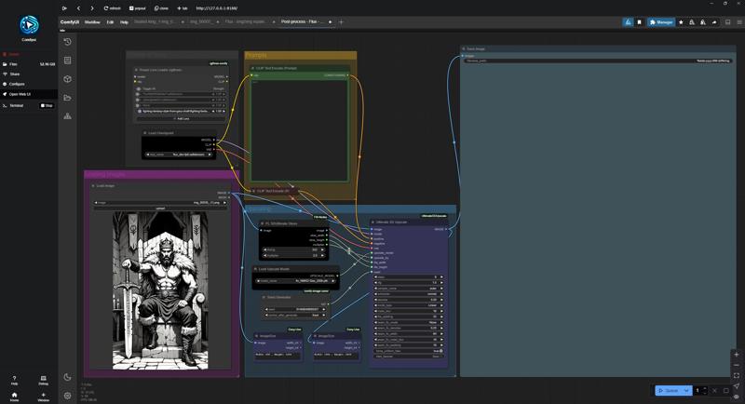Toggle the lora row starting with lighting
Viewport: 745px width, 404px height.
pyautogui.click(x=139, y=111)
